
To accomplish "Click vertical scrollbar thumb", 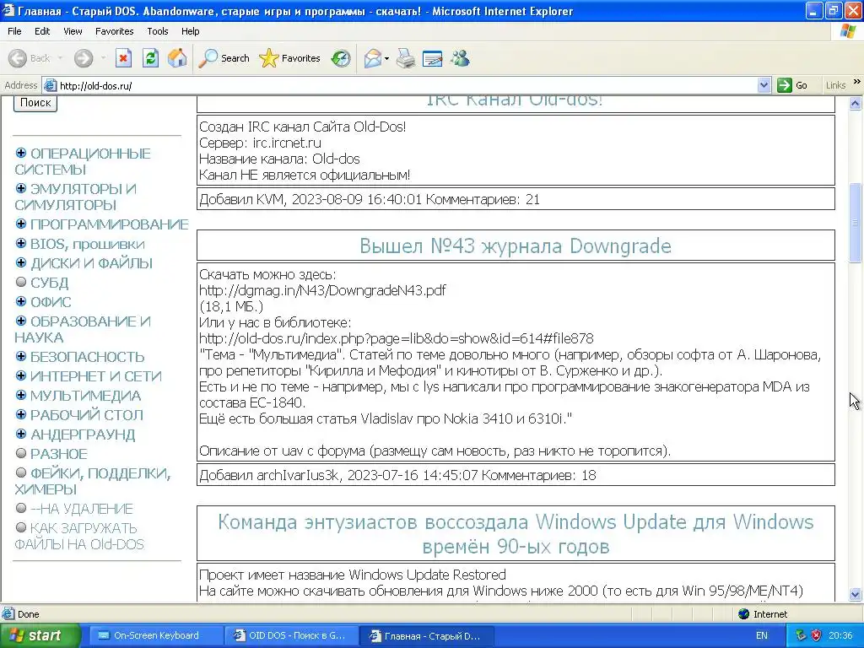I will [856, 222].
